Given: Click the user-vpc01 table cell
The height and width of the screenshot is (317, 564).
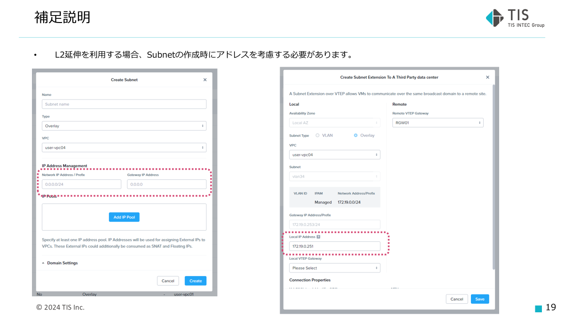Looking at the screenshot, I should tap(184, 294).
